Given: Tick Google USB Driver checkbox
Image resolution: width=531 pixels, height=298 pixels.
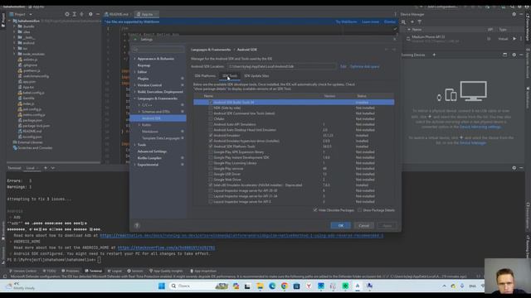Looking at the screenshot, I should pyautogui.click(x=211, y=174).
